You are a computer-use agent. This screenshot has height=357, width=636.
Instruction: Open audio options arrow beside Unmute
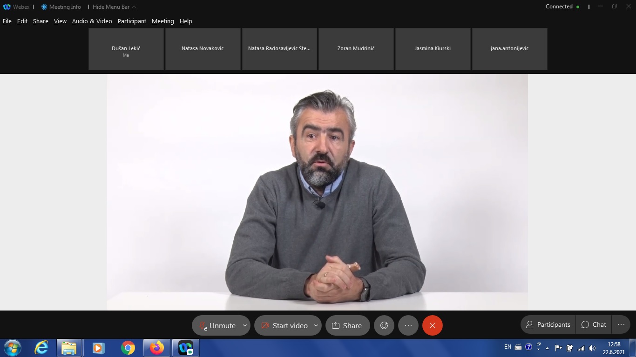tap(245, 325)
